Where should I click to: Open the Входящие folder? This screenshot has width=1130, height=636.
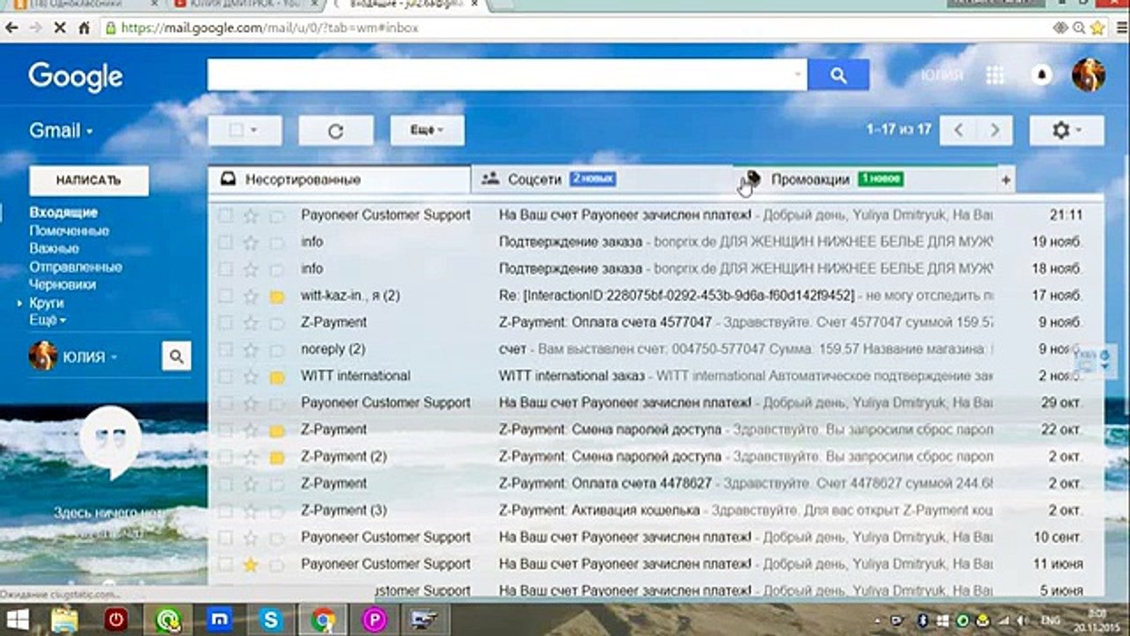(64, 212)
